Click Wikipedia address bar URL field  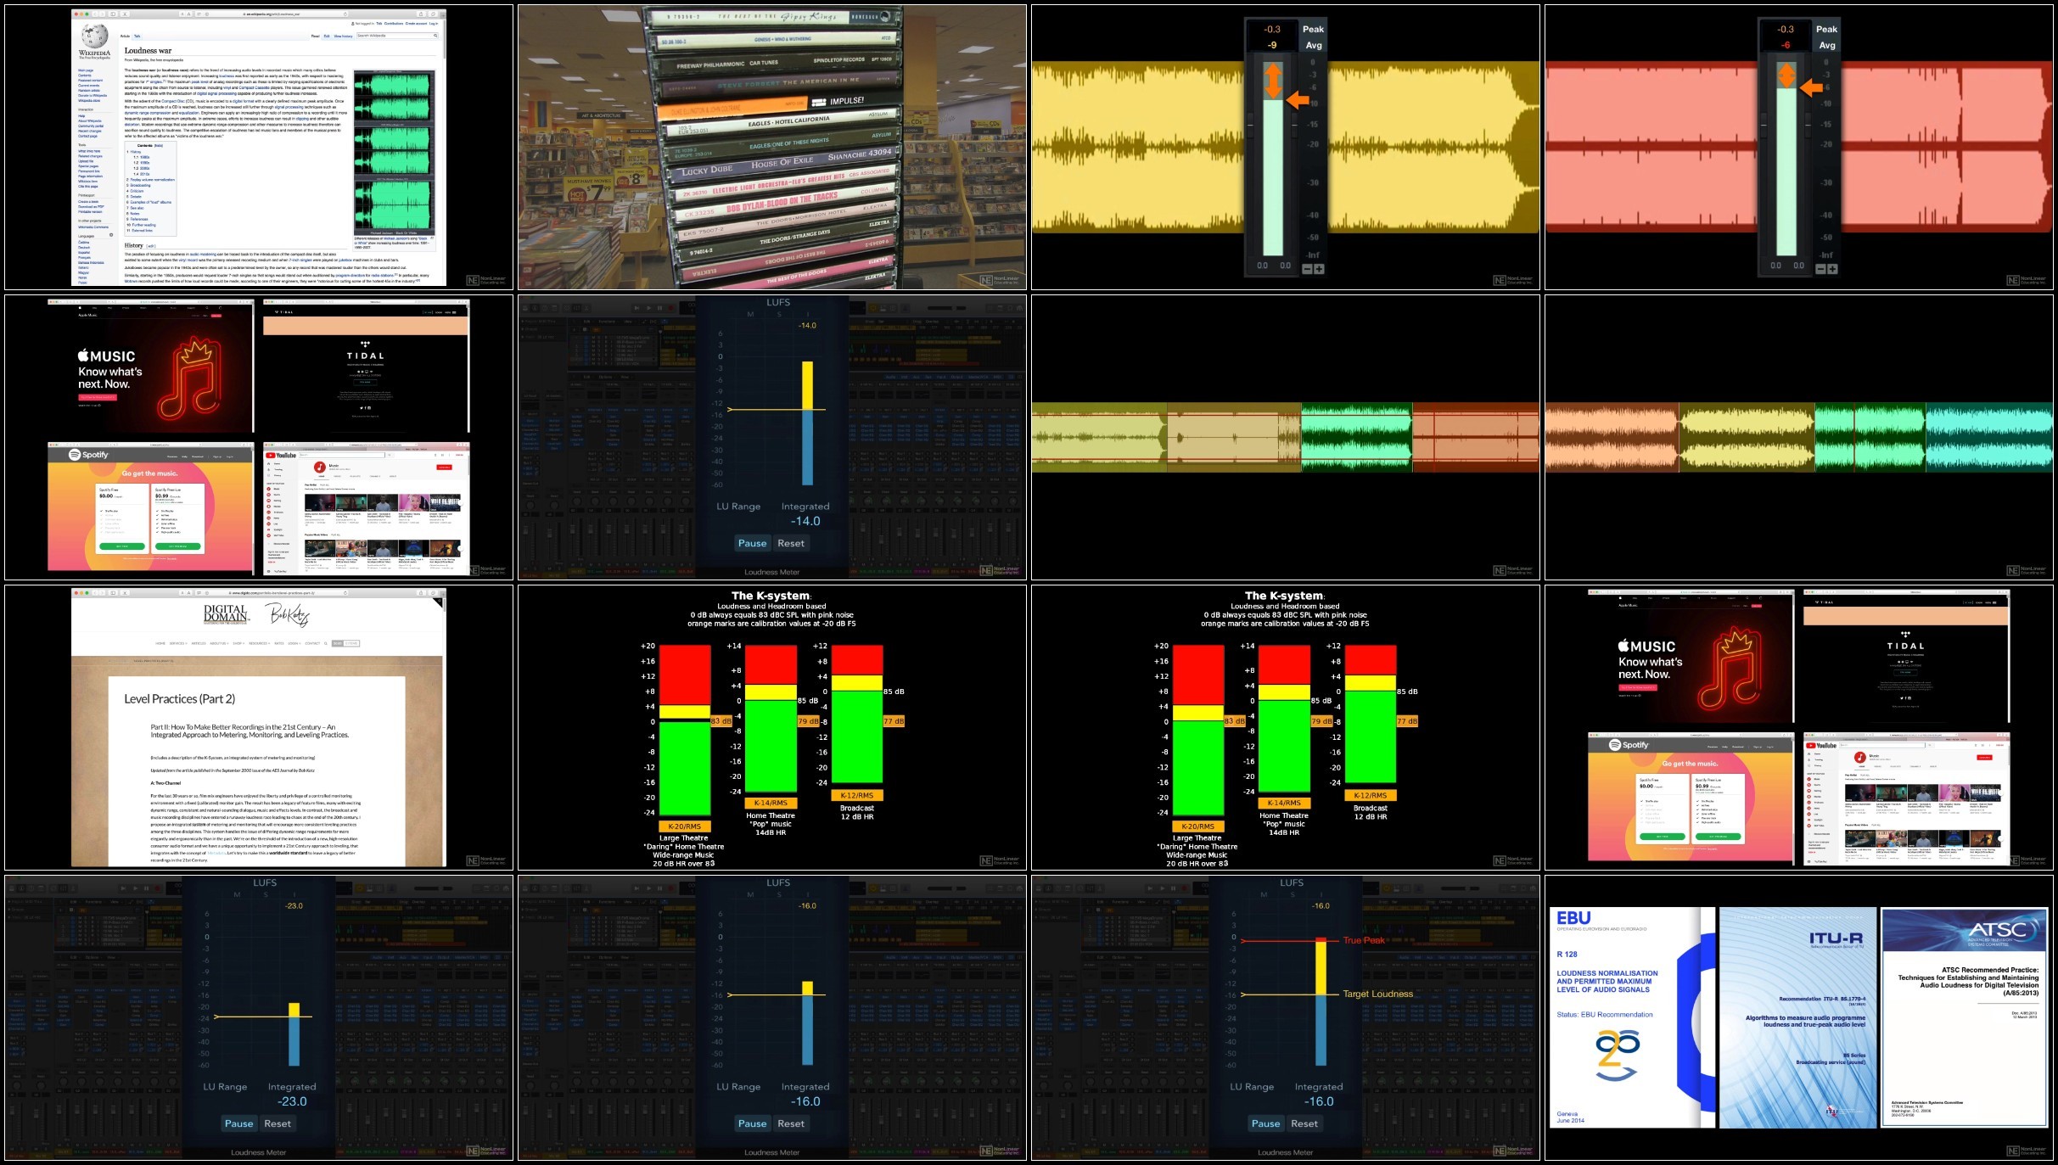[272, 14]
